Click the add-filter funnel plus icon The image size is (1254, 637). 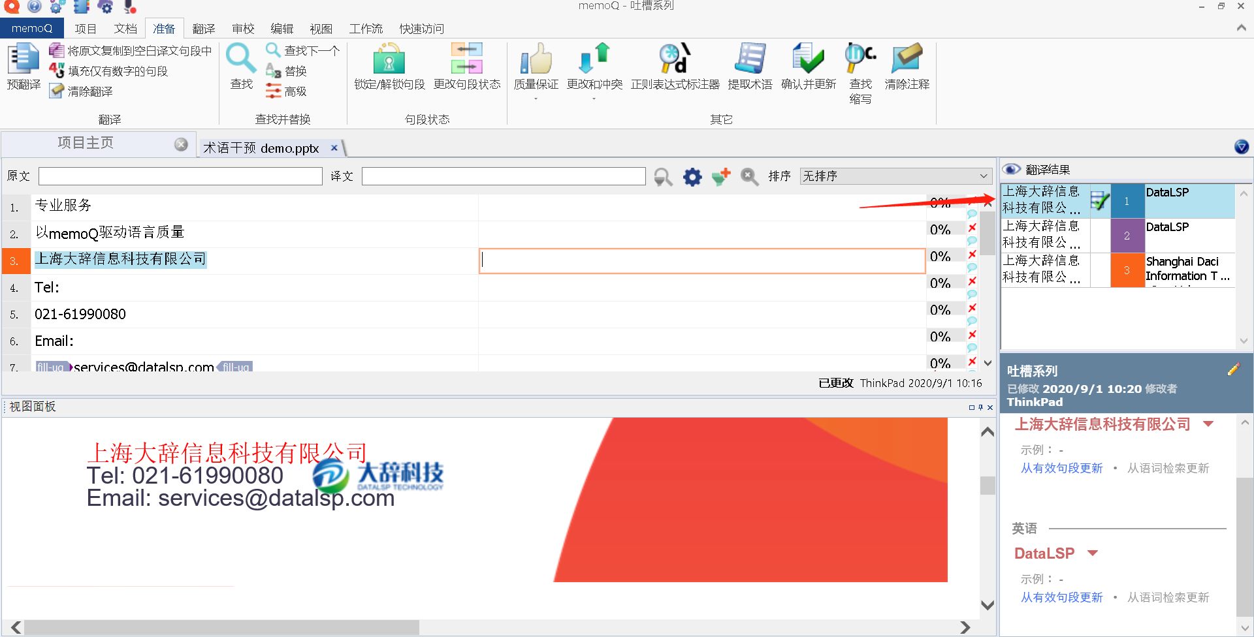[721, 177]
